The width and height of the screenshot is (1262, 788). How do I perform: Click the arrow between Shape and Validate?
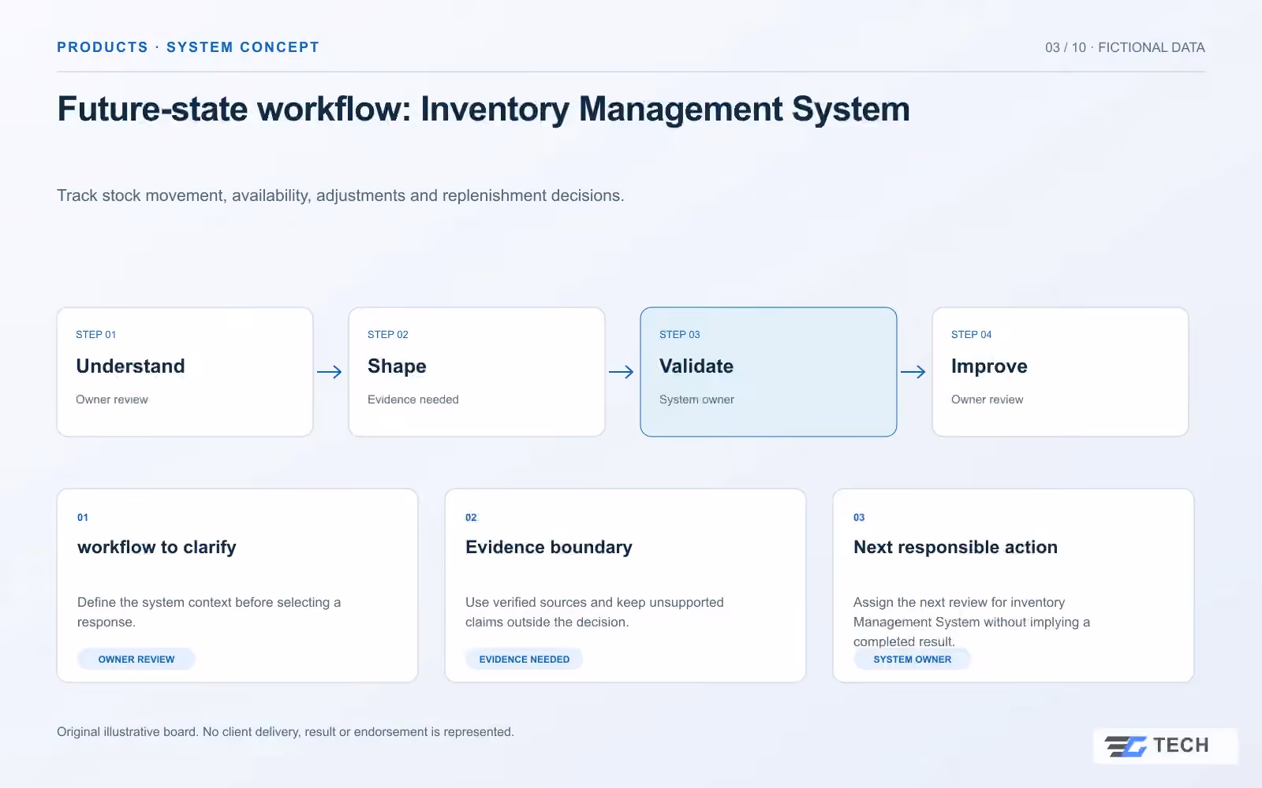(622, 372)
